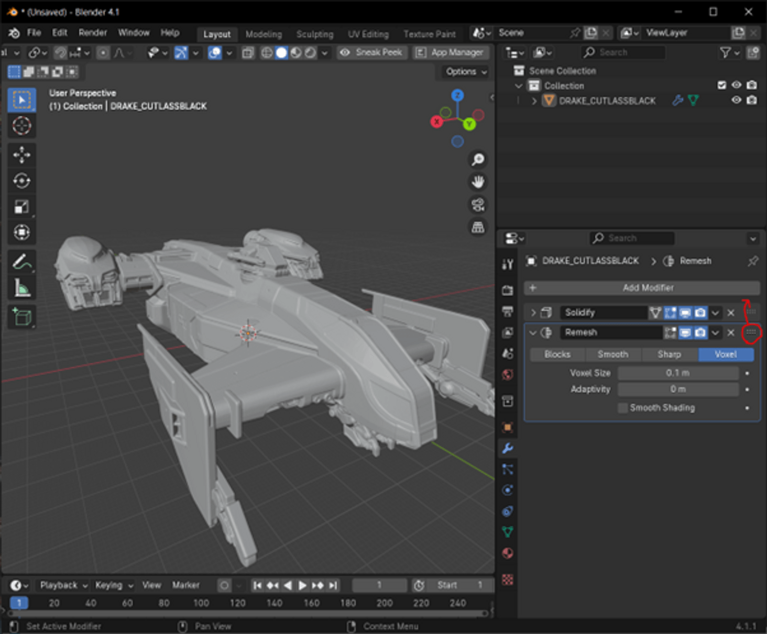Open the Render menu
The image size is (767, 634).
point(93,32)
